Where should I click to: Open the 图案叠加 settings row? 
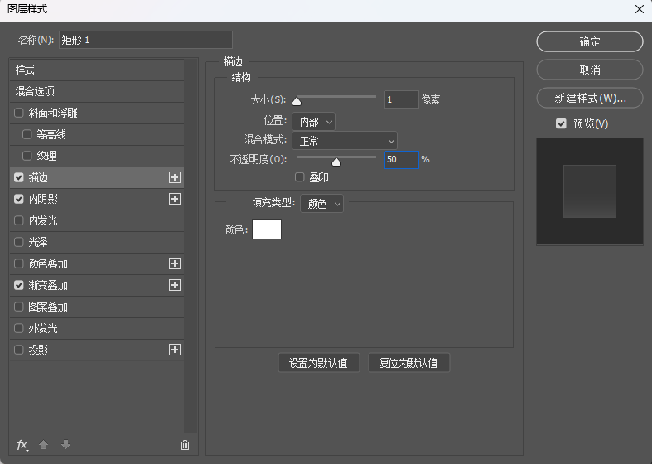97,307
